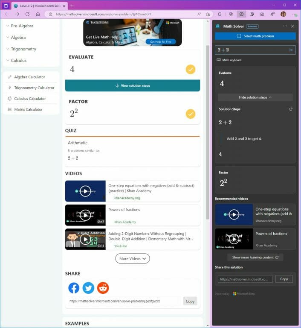Expand the Algebra section
Viewport: 301px width, 328px height.
pos(16,38)
